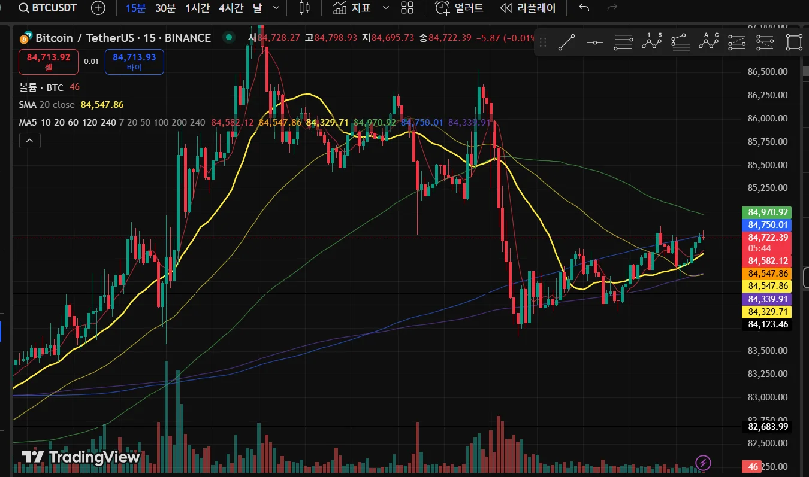Start the 리플레이 bar replay
The height and width of the screenshot is (477, 809).
coord(527,8)
